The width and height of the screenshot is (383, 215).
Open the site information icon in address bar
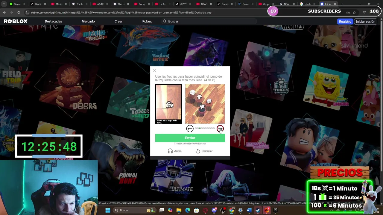pyautogui.click(x=27, y=13)
